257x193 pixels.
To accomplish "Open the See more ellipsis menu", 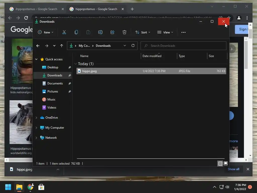I will point(183,32).
